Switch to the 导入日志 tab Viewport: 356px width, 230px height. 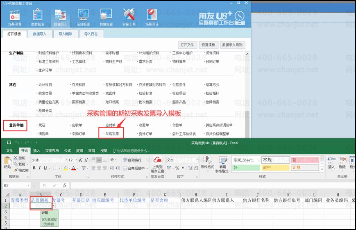91,34
